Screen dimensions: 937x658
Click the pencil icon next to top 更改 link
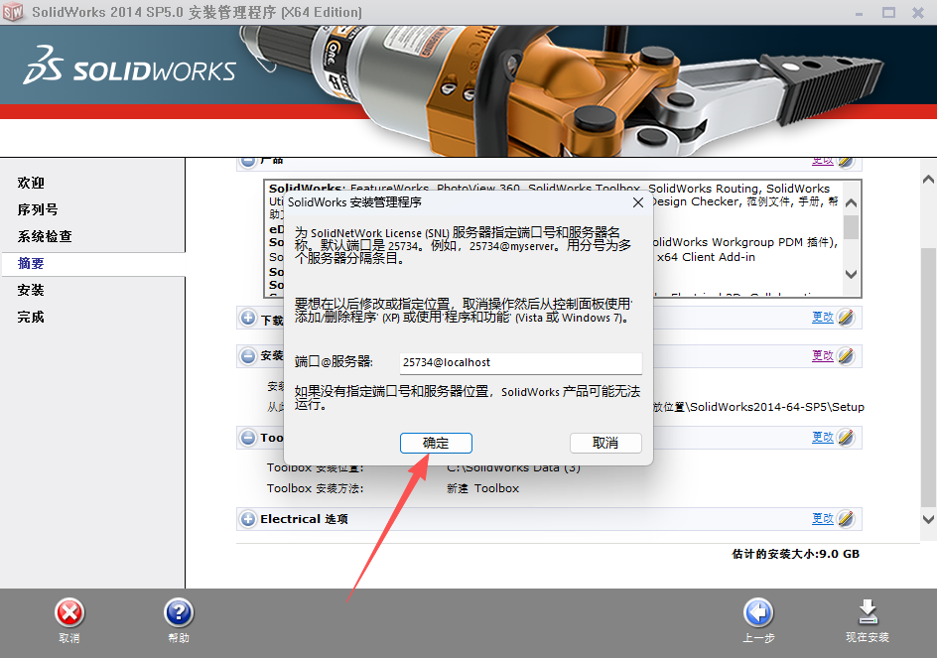pyautogui.click(x=845, y=159)
